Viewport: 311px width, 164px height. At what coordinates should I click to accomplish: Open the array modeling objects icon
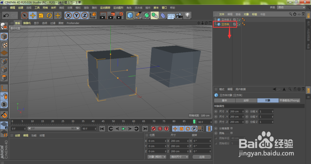click(x=155, y=15)
